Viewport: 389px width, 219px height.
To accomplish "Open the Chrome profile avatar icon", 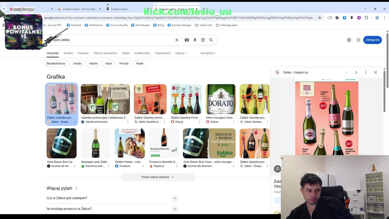I will [377, 18].
